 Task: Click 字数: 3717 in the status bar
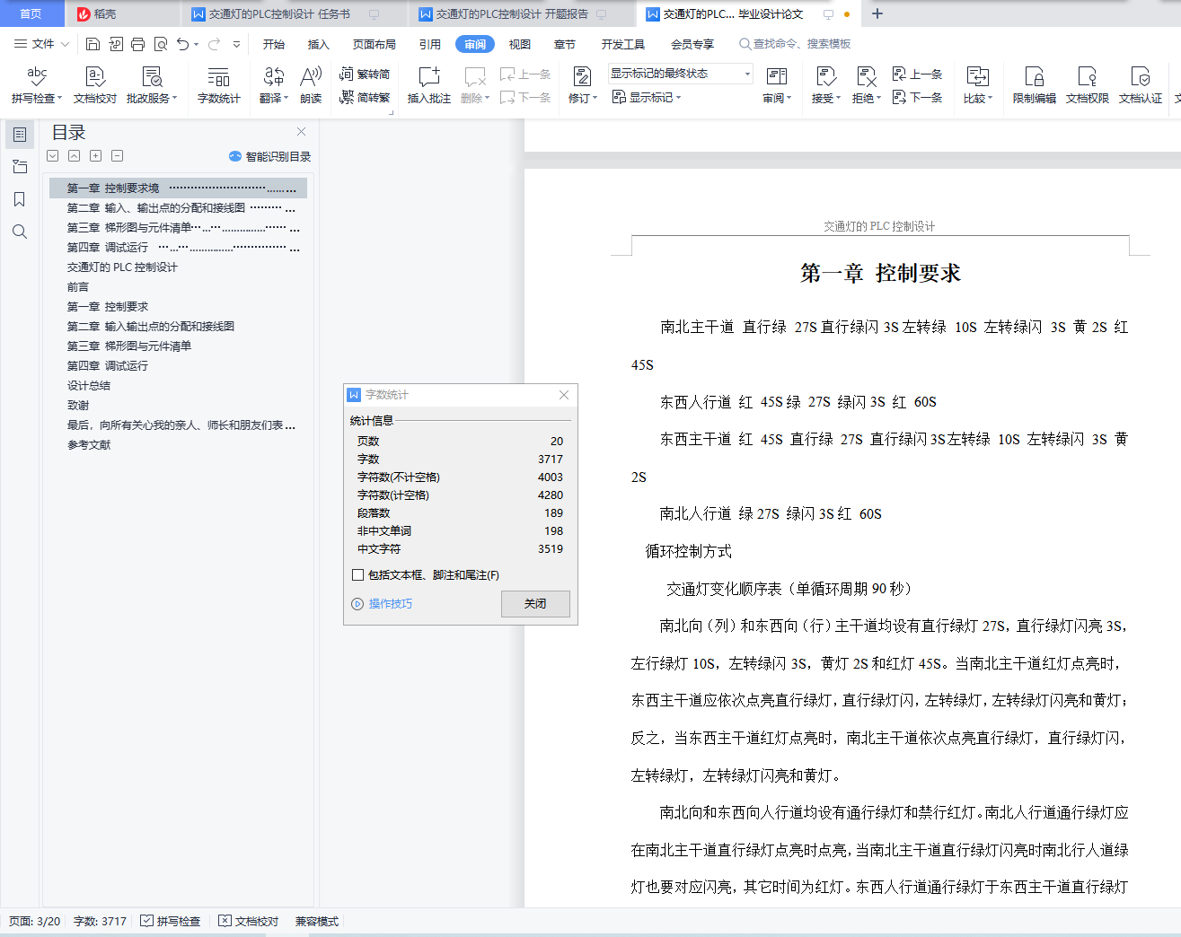100,921
